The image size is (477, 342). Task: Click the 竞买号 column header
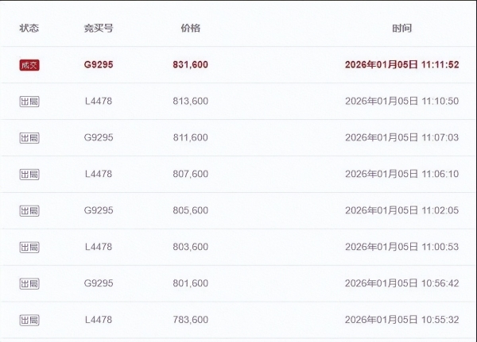coord(99,29)
